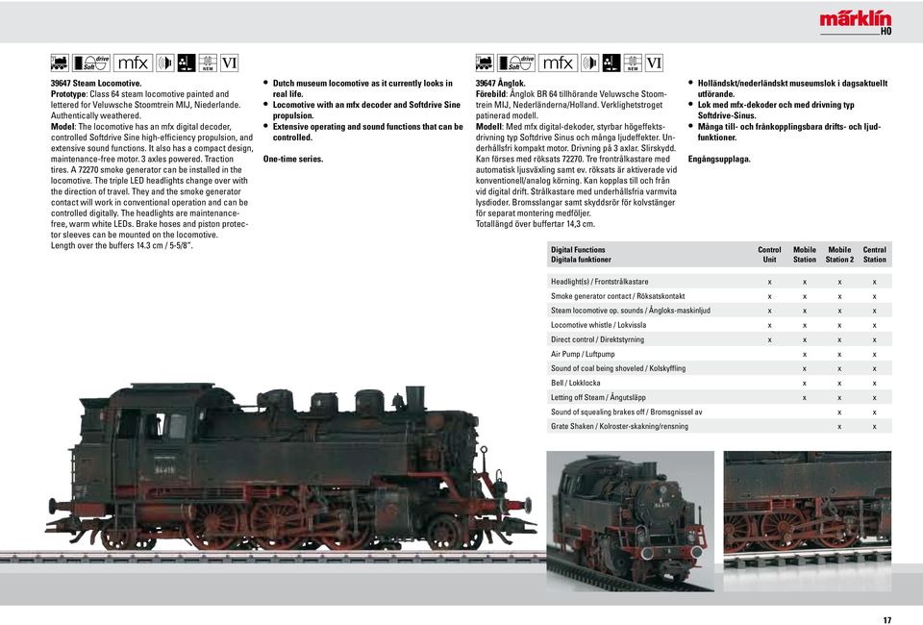Click the "Mobile Station 2" column header
The width and height of the screenshot is (923, 625).
(839, 254)
